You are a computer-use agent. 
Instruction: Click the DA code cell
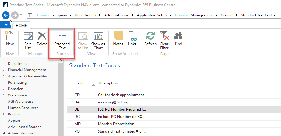(x=77, y=102)
